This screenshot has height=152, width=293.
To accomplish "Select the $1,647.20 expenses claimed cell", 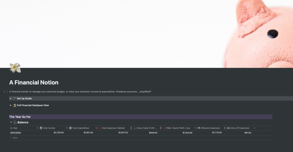I will coord(112,133).
